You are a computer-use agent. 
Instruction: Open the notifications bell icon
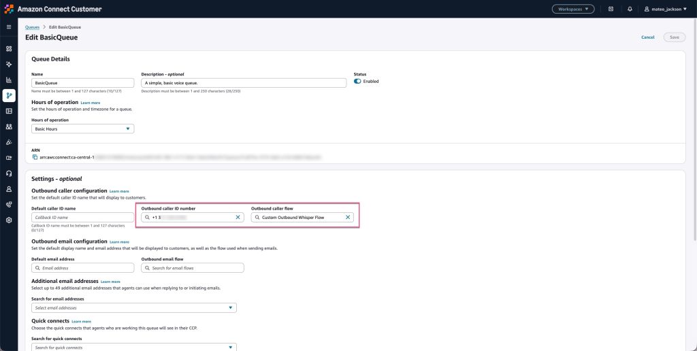[630, 9]
